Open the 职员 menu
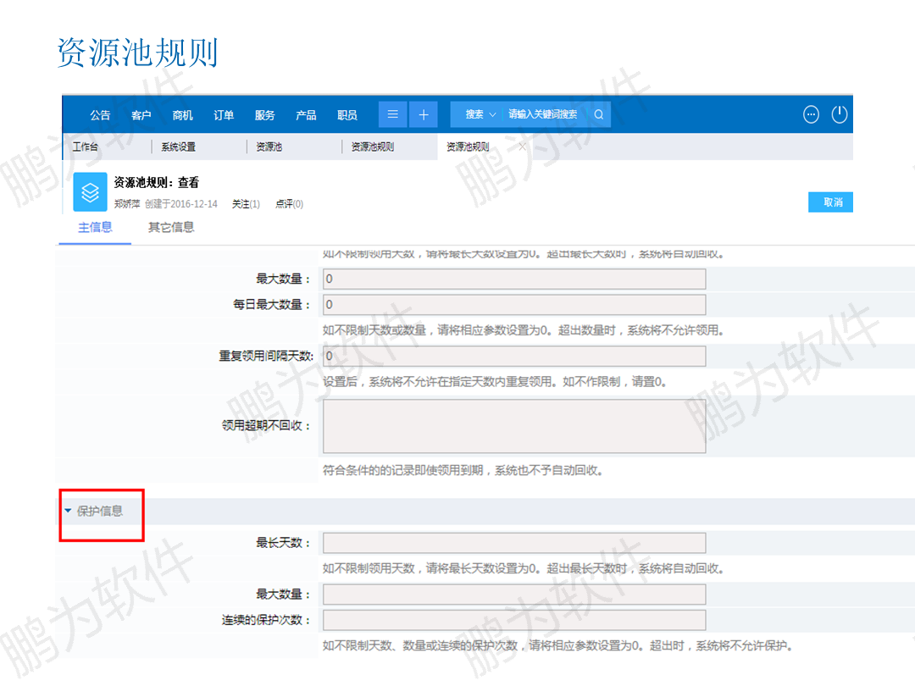915x686 pixels. point(347,115)
